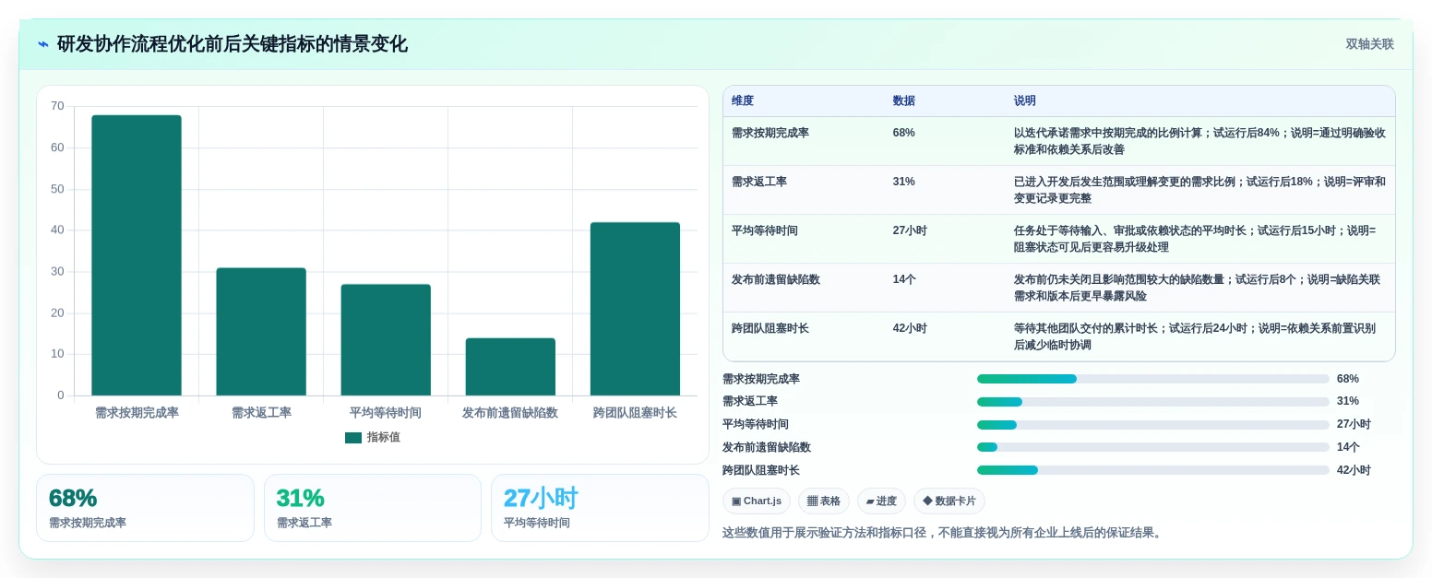Click table cell 需求返工率
Screen dimensions: 1432x578
coord(759,183)
